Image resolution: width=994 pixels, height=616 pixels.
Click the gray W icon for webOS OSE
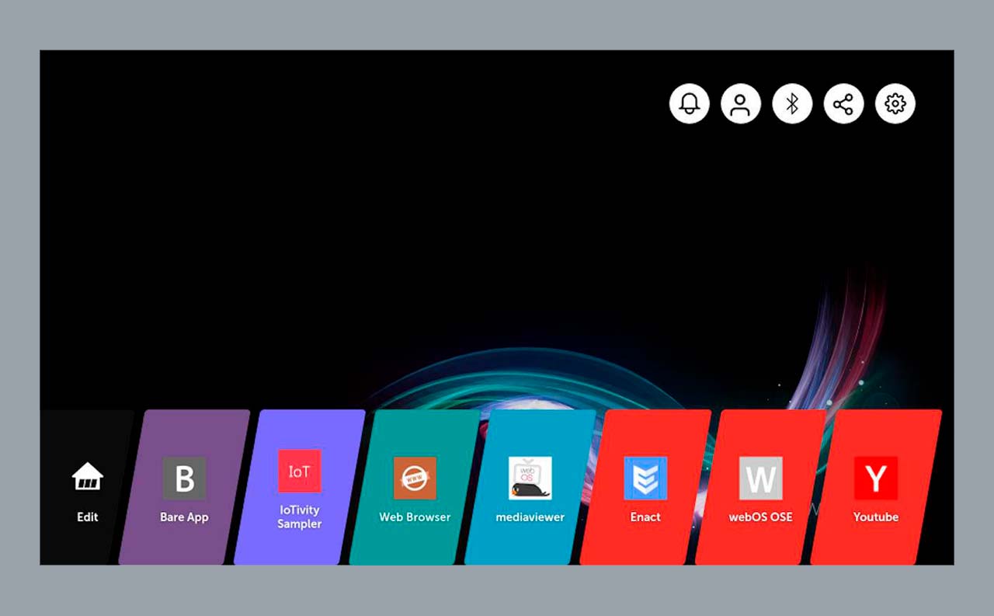coord(760,478)
